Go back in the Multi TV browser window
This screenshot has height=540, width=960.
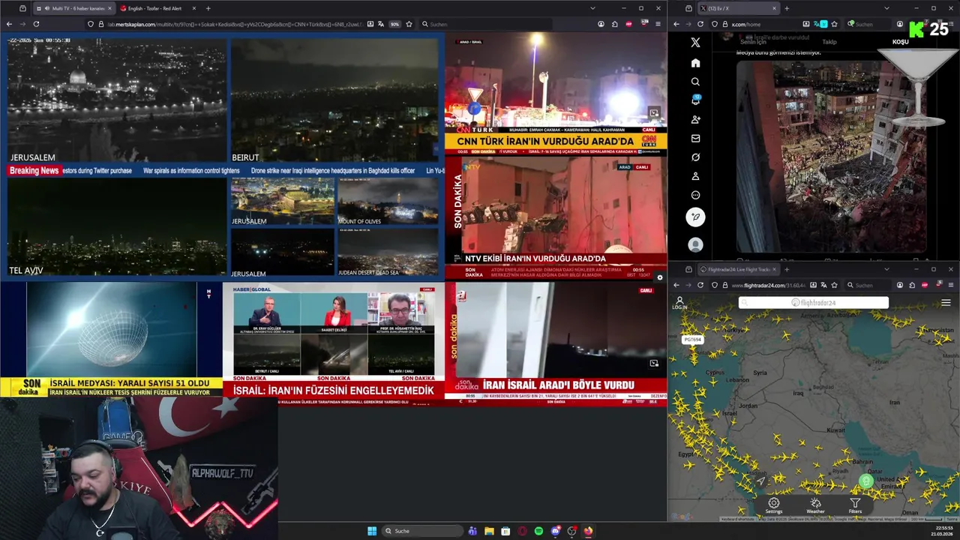9,24
